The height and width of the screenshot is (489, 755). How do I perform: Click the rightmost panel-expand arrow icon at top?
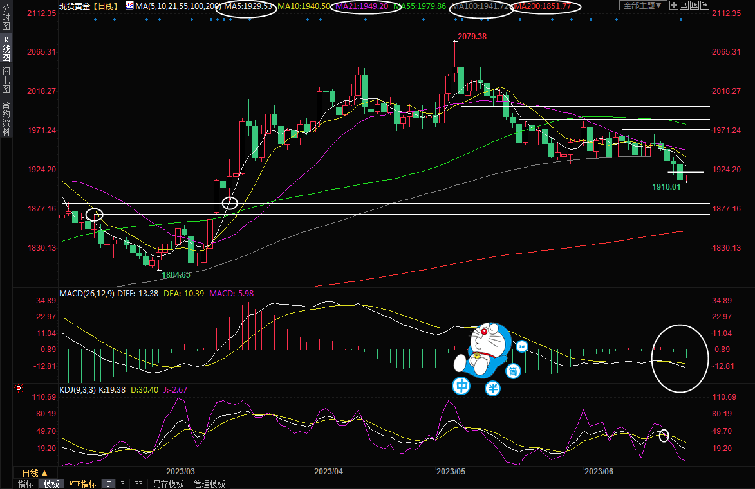point(705,5)
